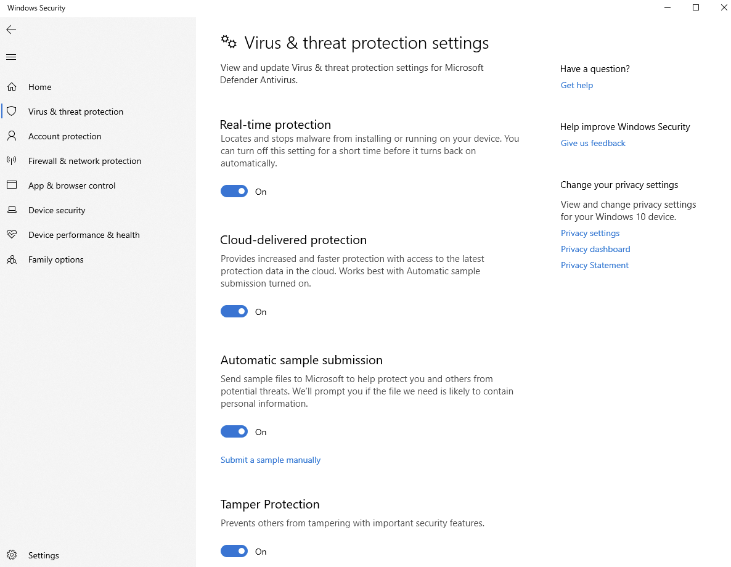This screenshot has width=731, height=567.
Task: Toggle Automatic sample submission off
Action: point(234,431)
